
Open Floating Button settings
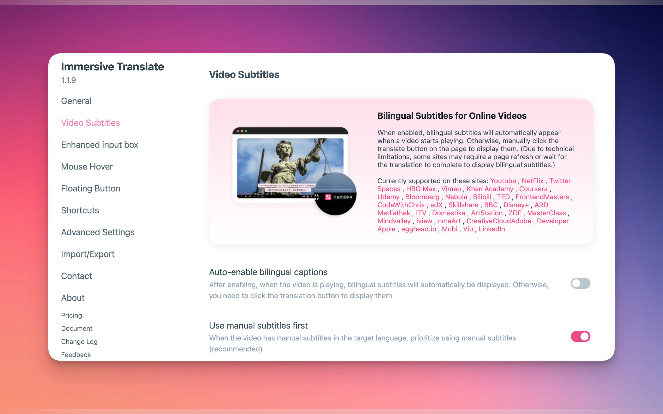pyautogui.click(x=91, y=188)
